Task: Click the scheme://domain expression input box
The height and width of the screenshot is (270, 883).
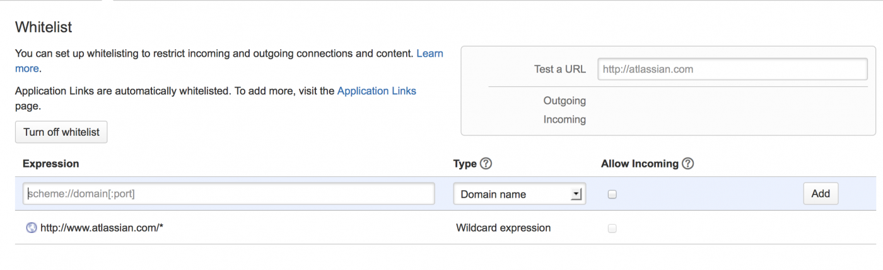Action: [x=229, y=194]
